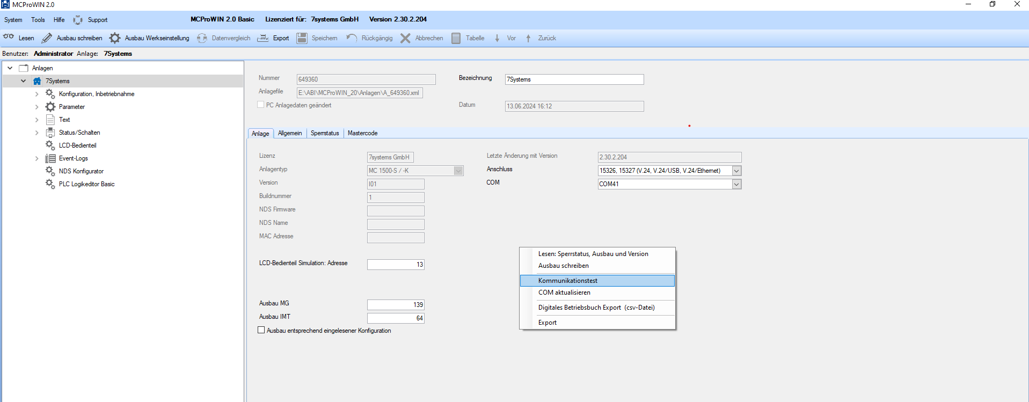Click the Speichern floppy disk icon
This screenshot has width=1029, height=402.
tap(302, 38)
